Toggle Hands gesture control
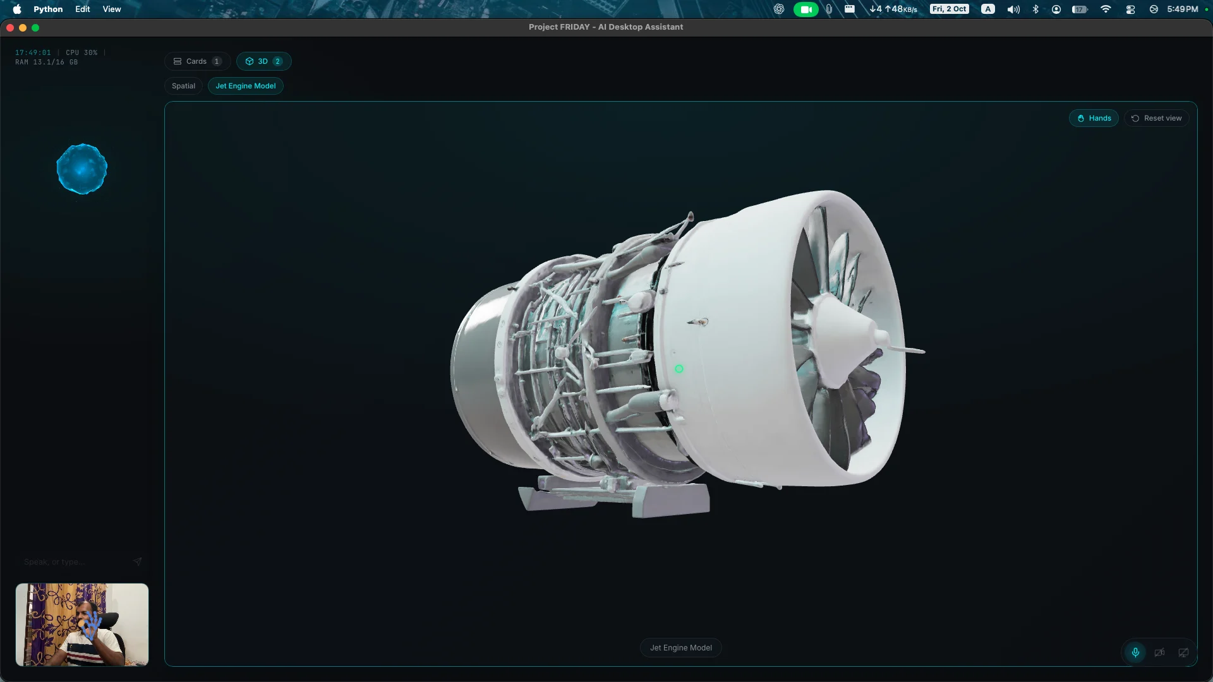1213x682 pixels. (x=1094, y=118)
